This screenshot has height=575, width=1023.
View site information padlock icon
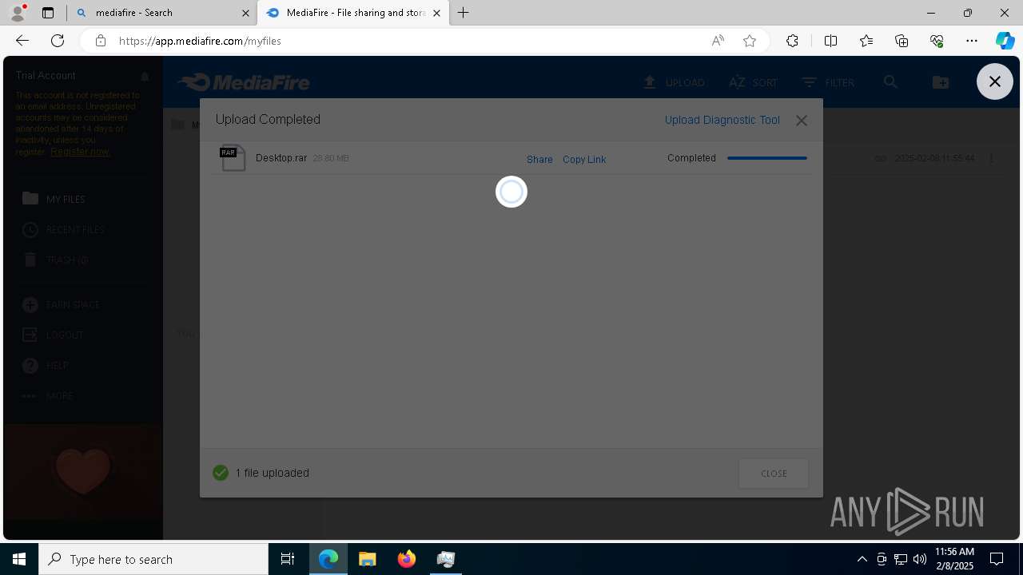pos(100,41)
